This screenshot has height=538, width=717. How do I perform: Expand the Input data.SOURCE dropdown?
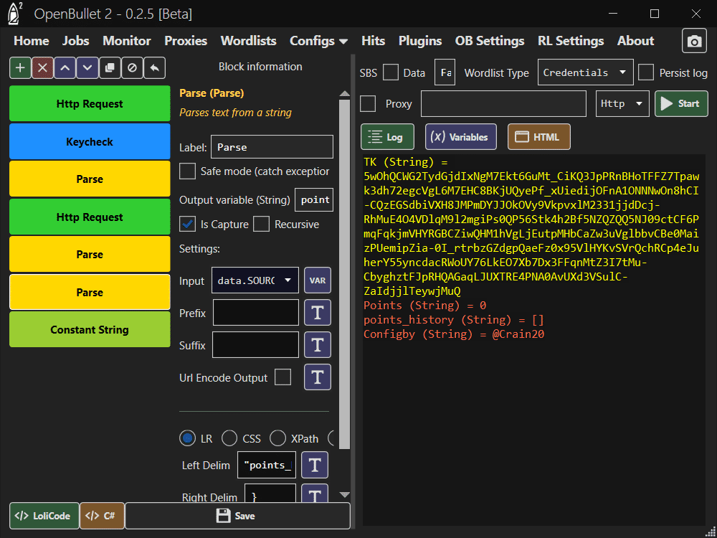pos(255,280)
